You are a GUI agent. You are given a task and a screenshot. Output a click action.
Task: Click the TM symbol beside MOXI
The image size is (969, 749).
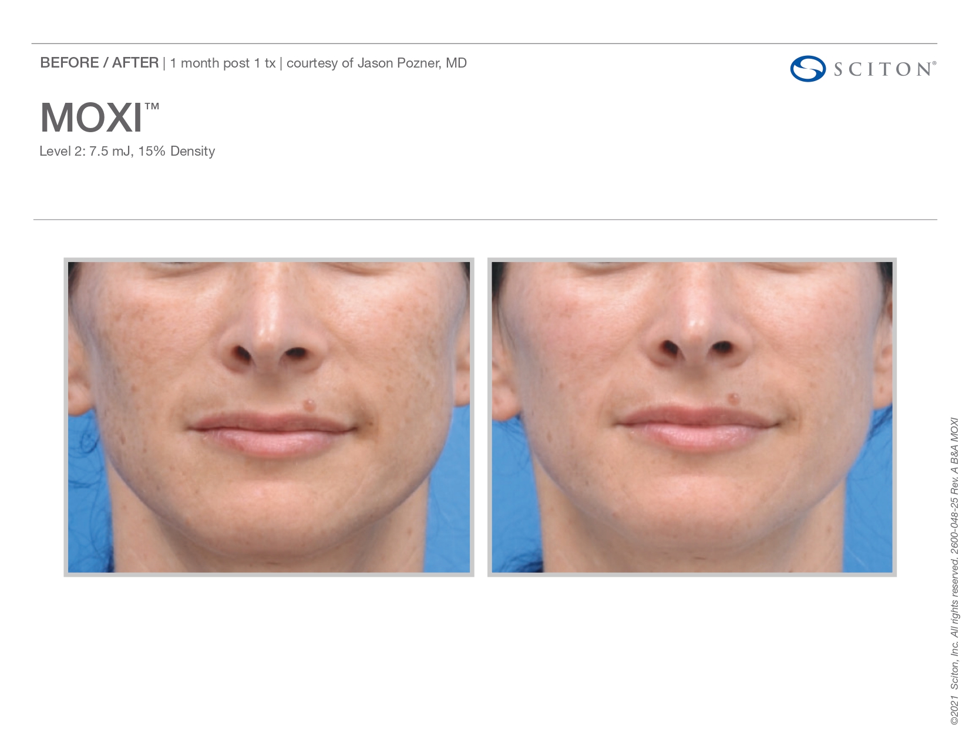[152, 107]
